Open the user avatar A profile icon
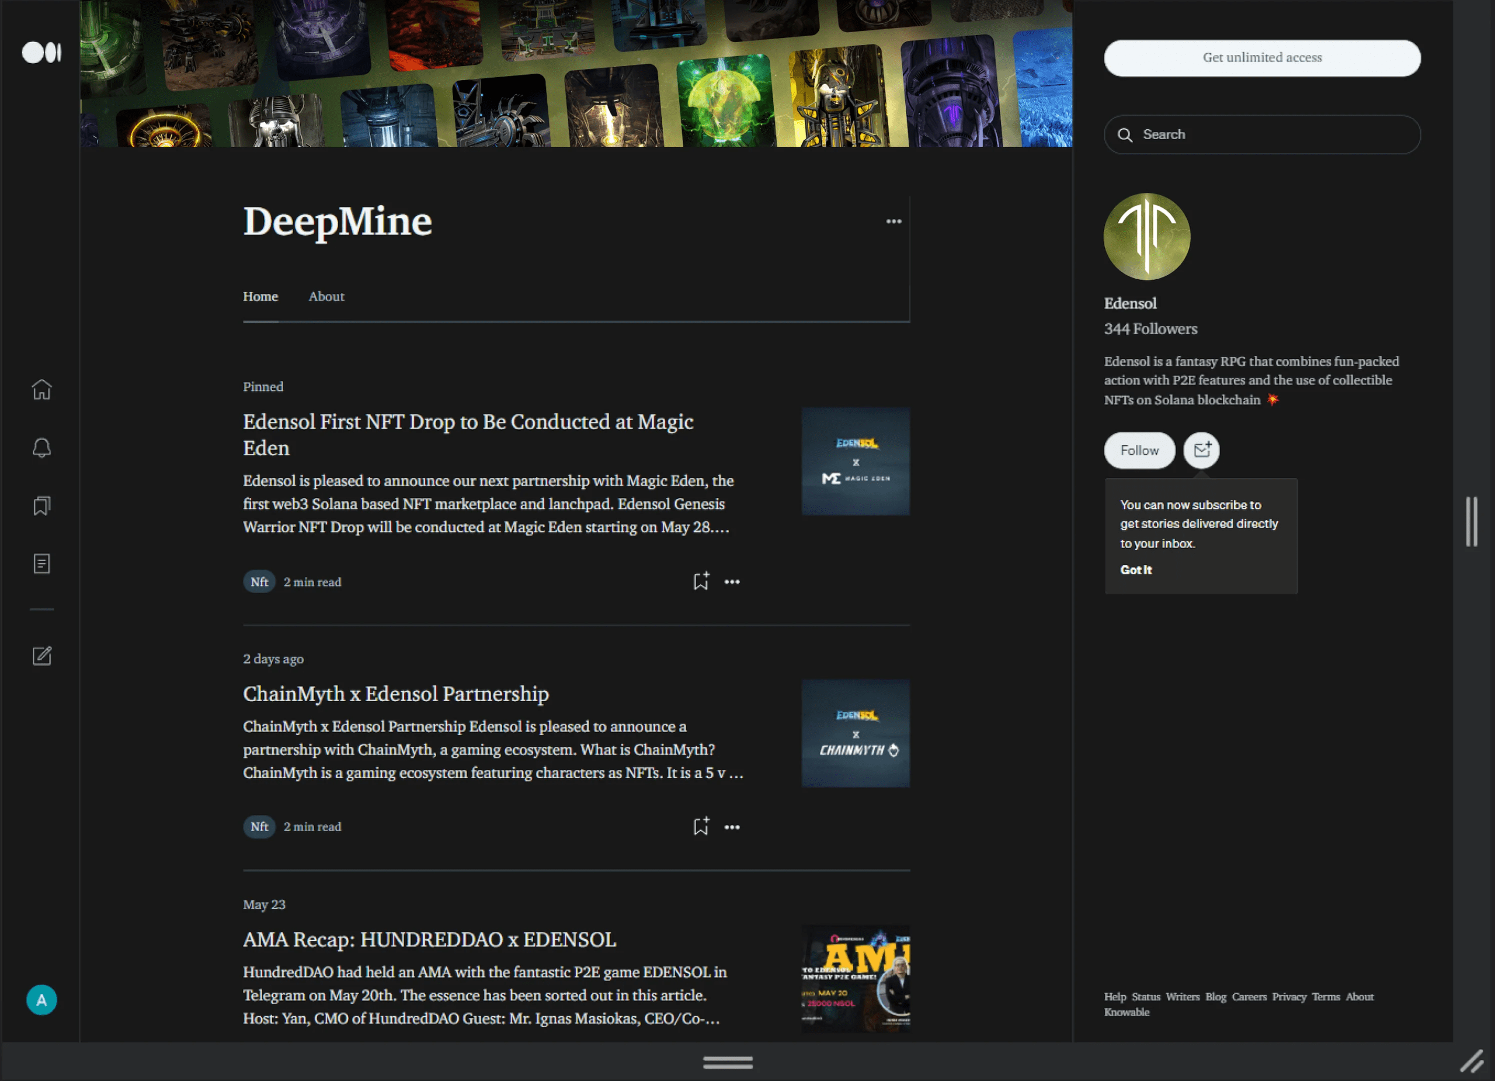This screenshot has width=1495, height=1081. (x=41, y=1000)
